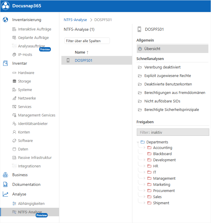Click the Freigaben Filter: inaktiv field

coord(173,132)
